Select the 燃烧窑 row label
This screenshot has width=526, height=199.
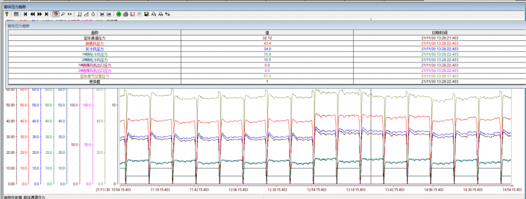click(95, 81)
